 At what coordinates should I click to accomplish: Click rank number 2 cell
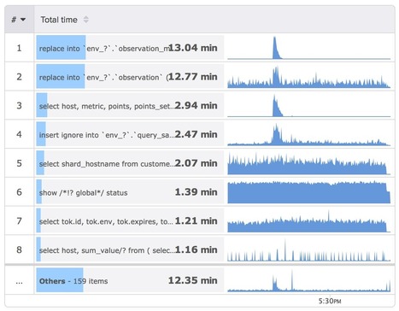[x=19, y=77]
